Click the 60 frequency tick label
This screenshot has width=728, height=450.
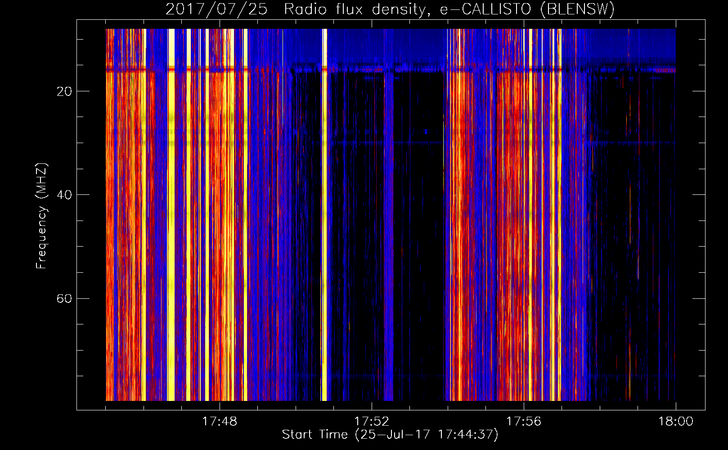tap(64, 298)
